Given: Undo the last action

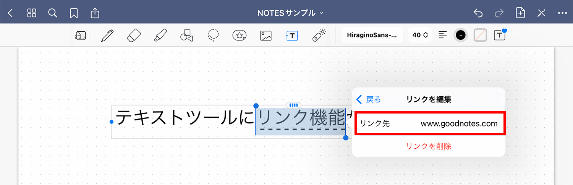Looking at the screenshot, I should (478, 13).
